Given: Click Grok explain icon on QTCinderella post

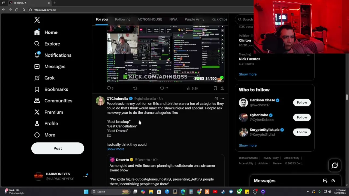Looking at the screenshot, I should [216, 99].
